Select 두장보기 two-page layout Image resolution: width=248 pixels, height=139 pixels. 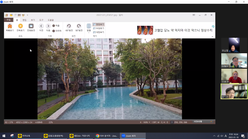(x=99, y=28)
